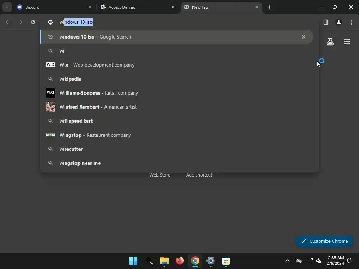The width and height of the screenshot is (359, 269).
Task: Close the Access Denied tab
Action: pos(173,7)
